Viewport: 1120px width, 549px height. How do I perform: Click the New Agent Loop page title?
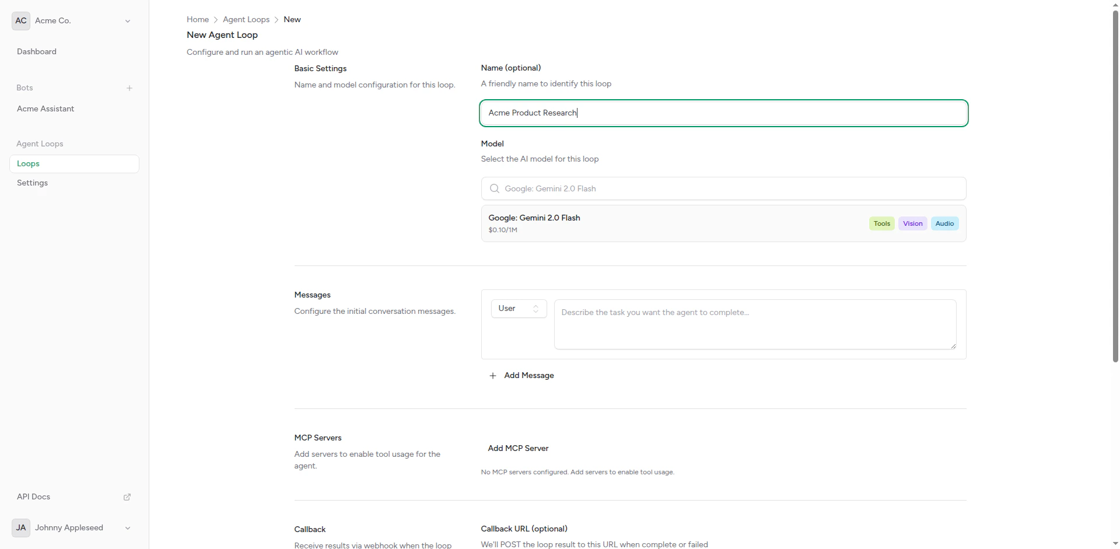pos(222,35)
